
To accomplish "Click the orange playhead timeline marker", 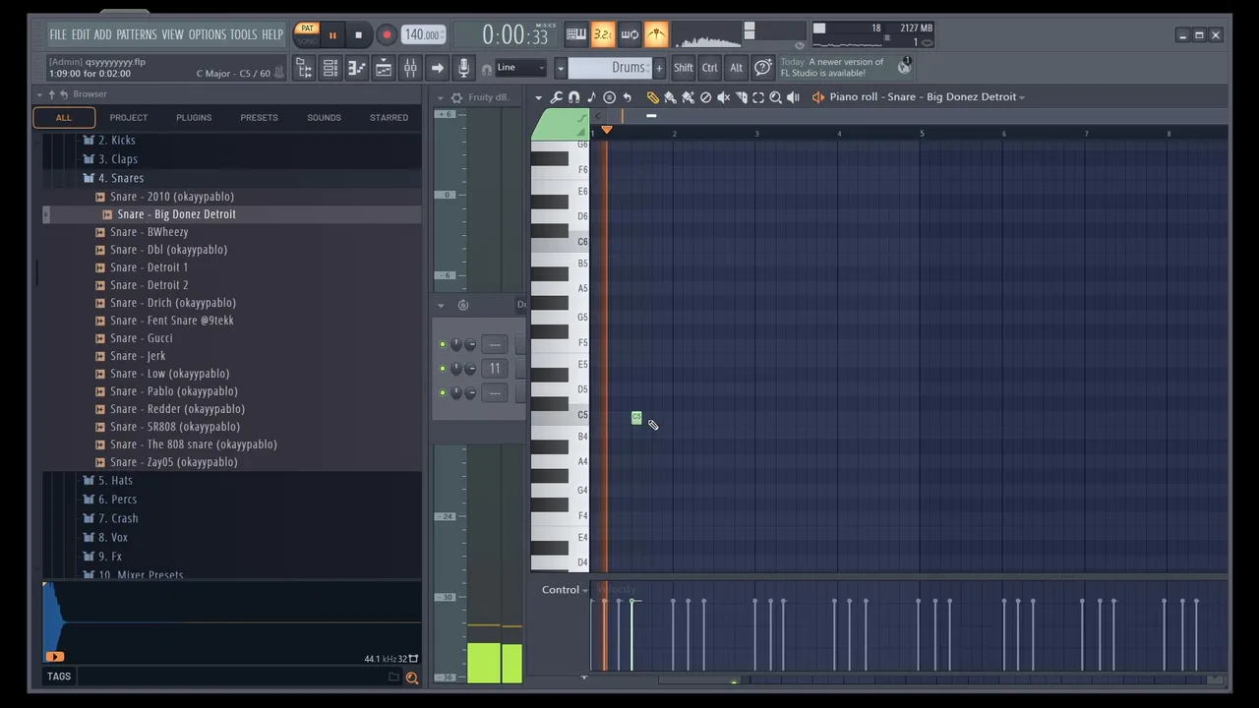I will 607,130.
